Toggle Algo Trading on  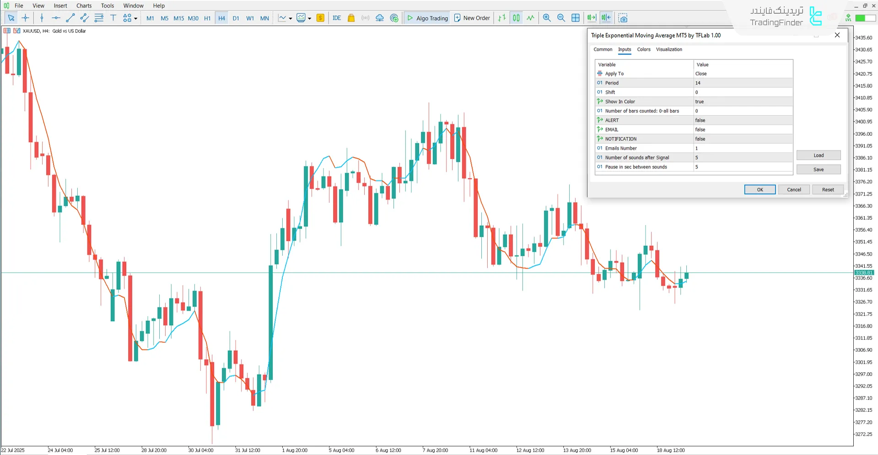426,18
